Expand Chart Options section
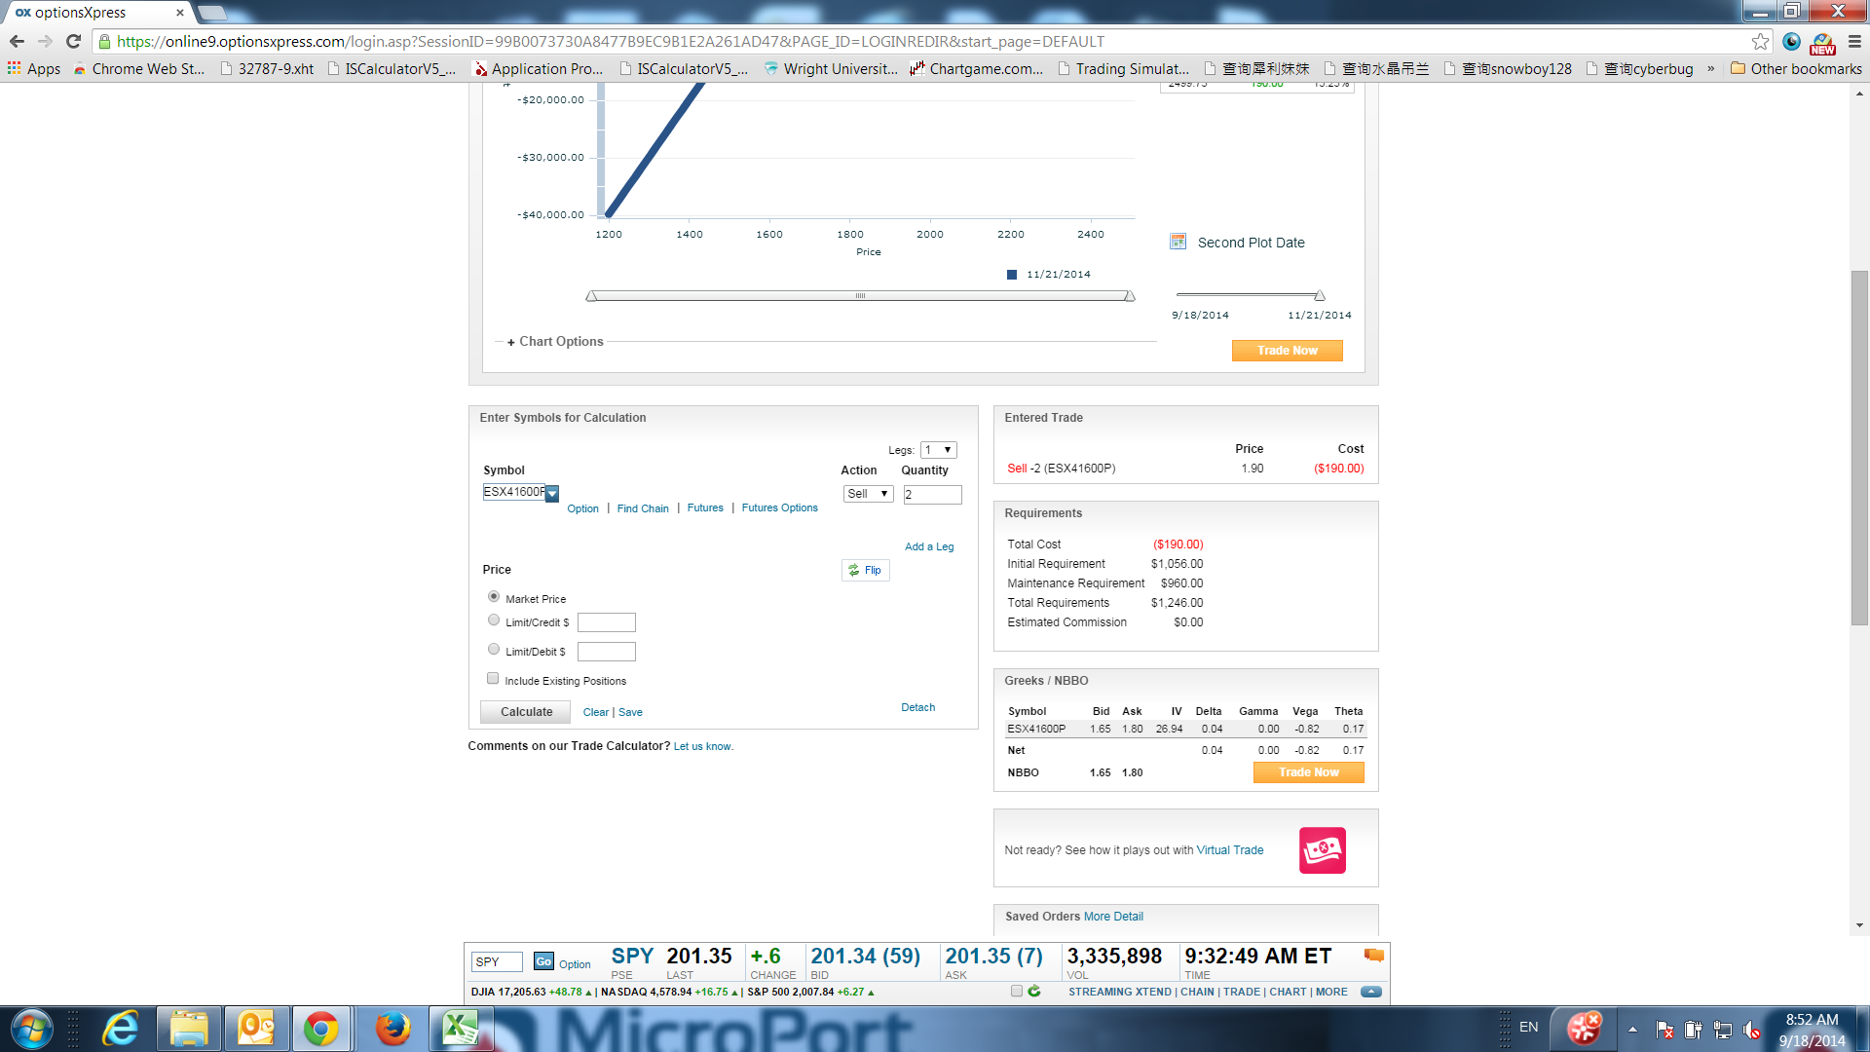1870x1052 pixels. 555,342
